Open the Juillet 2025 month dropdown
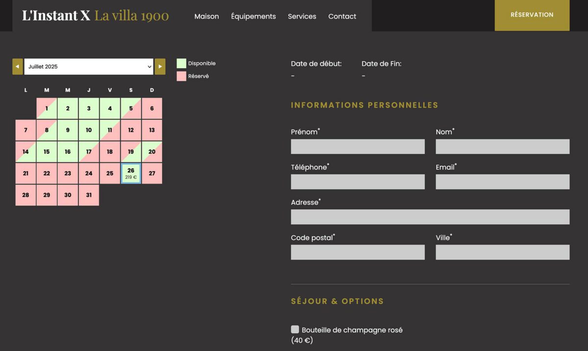 pyautogui.click(x=89, y=66)
